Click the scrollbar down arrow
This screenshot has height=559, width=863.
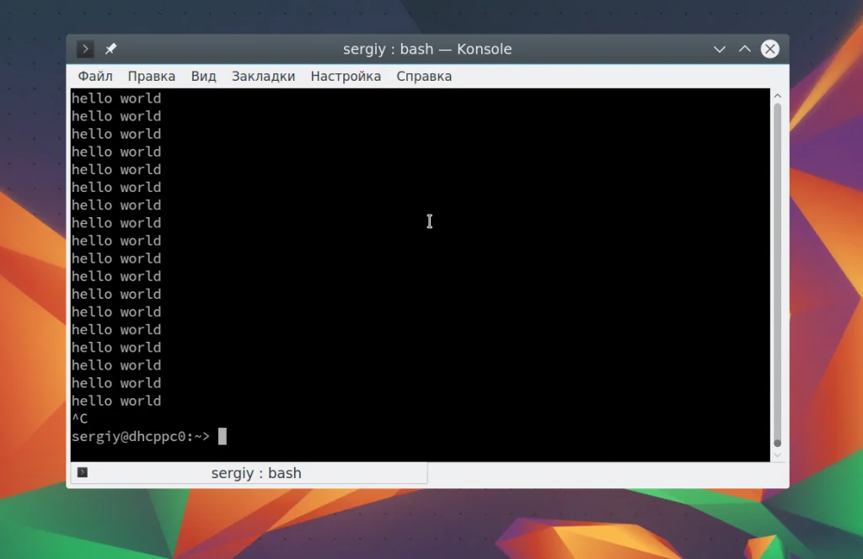(x=778, y=455)
